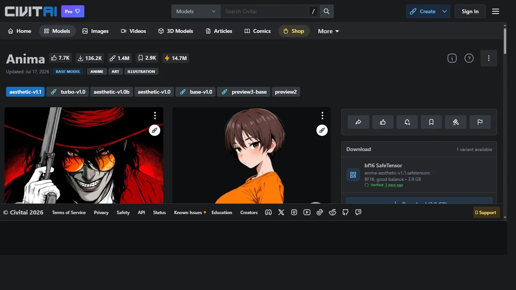Screen dimensions: 516x290
Task: Open the Videos tab
Action: tap(133, 31)
